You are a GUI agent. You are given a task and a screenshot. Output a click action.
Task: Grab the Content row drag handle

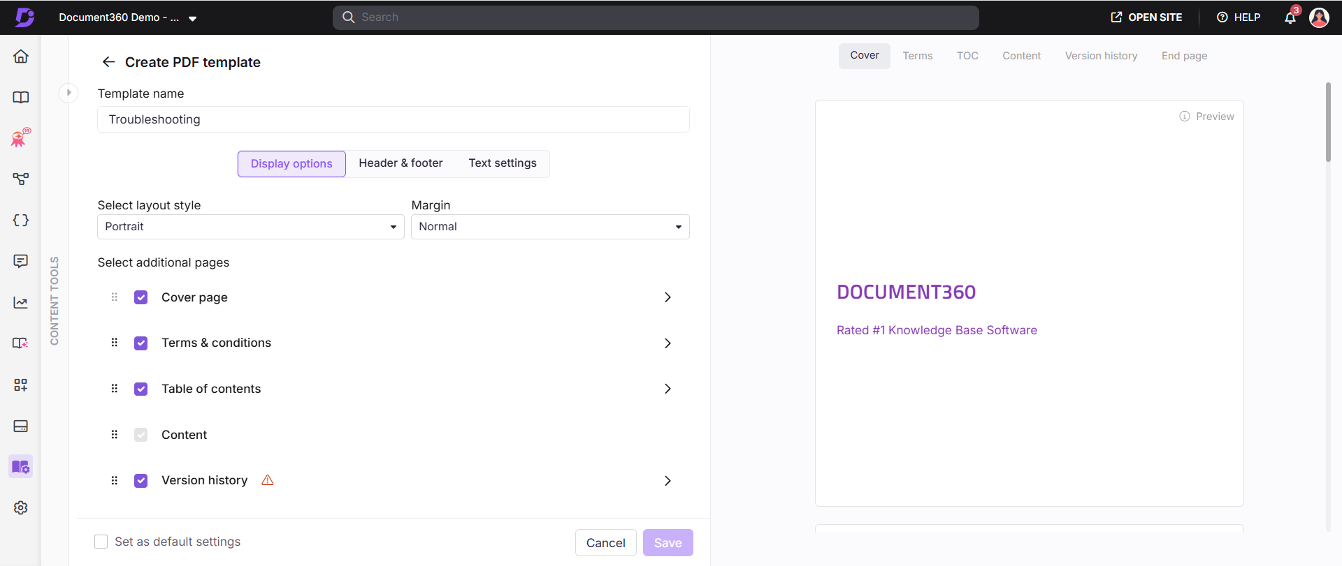click(x=115, y=435)
